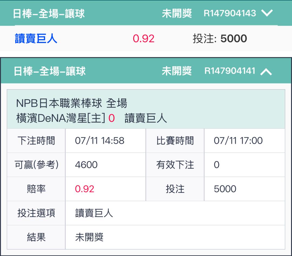Image resolution: width=292 pixels, height=256 pixels.
Task: Collapse bet R147904141 with up chevron
Action: tap(266, 71)
